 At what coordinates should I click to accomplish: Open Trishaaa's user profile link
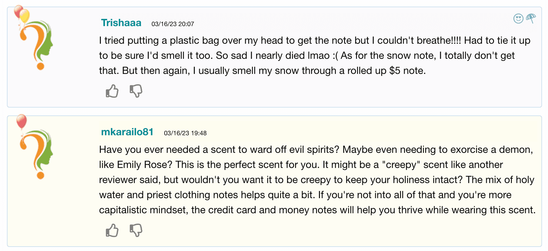(121, 23)
